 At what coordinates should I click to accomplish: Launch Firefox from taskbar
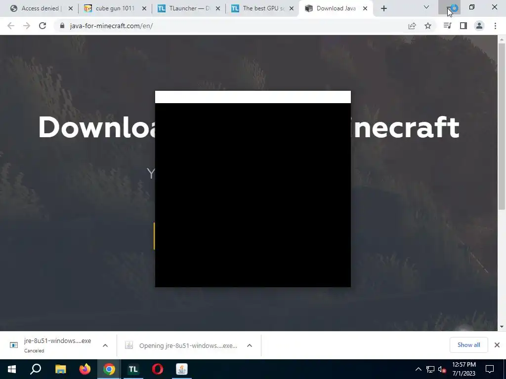pos(85,369)
